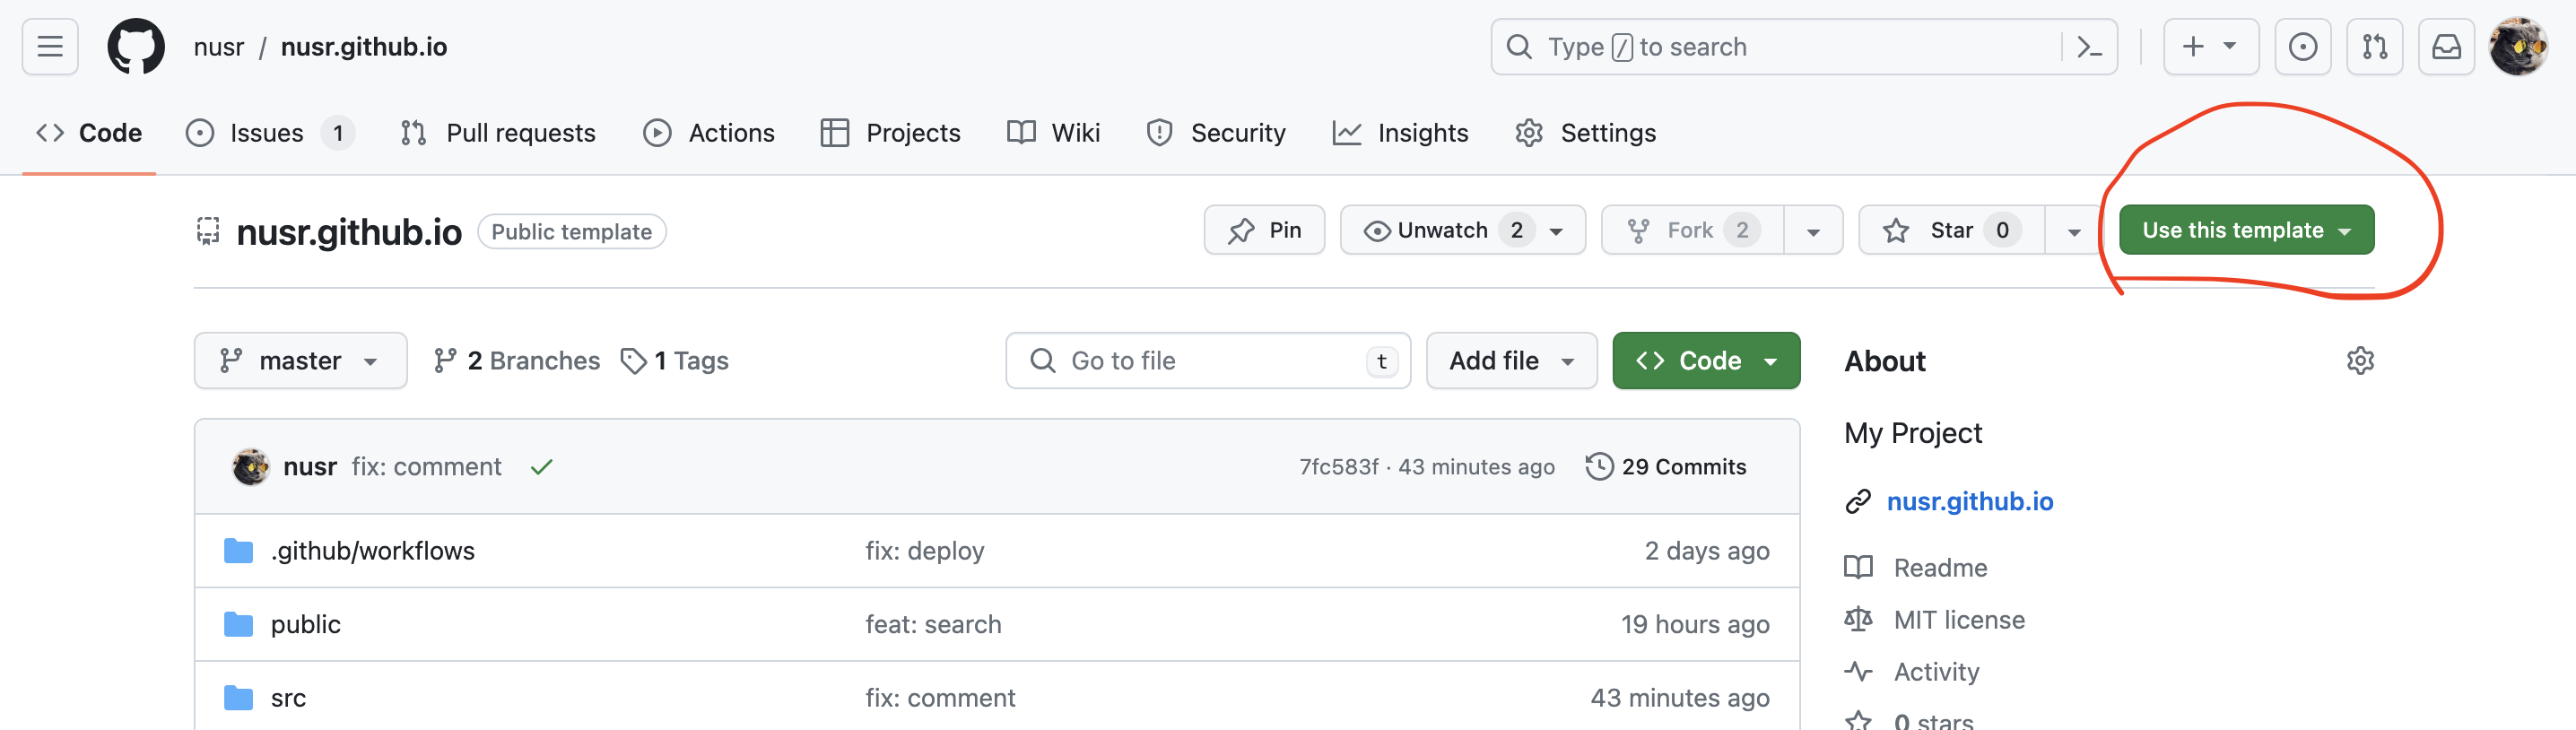Open the repository Settings tab
The image size is (2576, 730).
(1585, 133)
